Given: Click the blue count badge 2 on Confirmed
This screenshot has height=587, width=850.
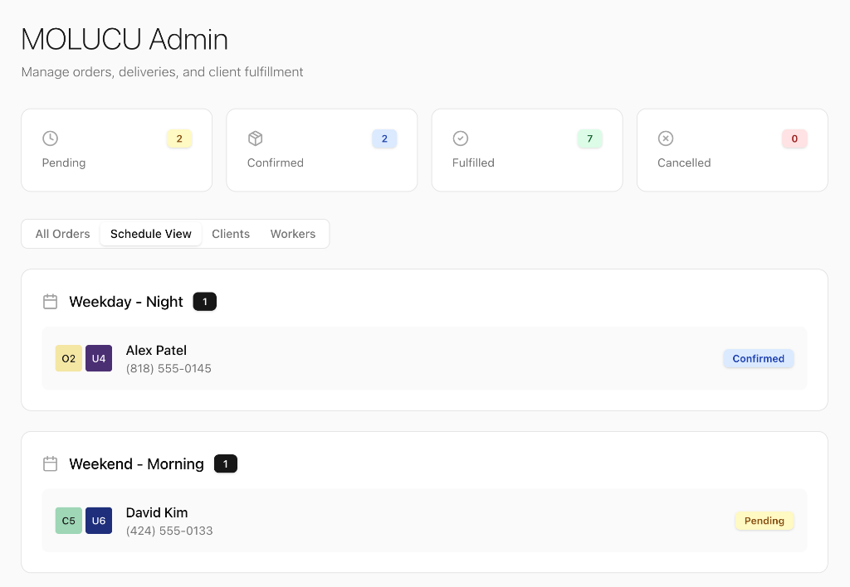Looking at the screenshot, I should pyautogui.click(x=384, y=138).
